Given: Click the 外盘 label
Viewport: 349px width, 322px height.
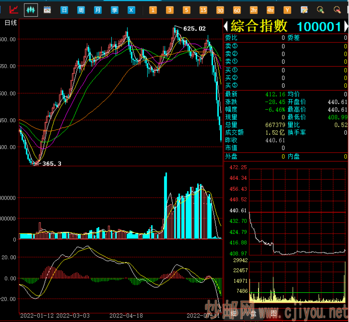Looking at the screenshot, I should click(x=231, y=156).
